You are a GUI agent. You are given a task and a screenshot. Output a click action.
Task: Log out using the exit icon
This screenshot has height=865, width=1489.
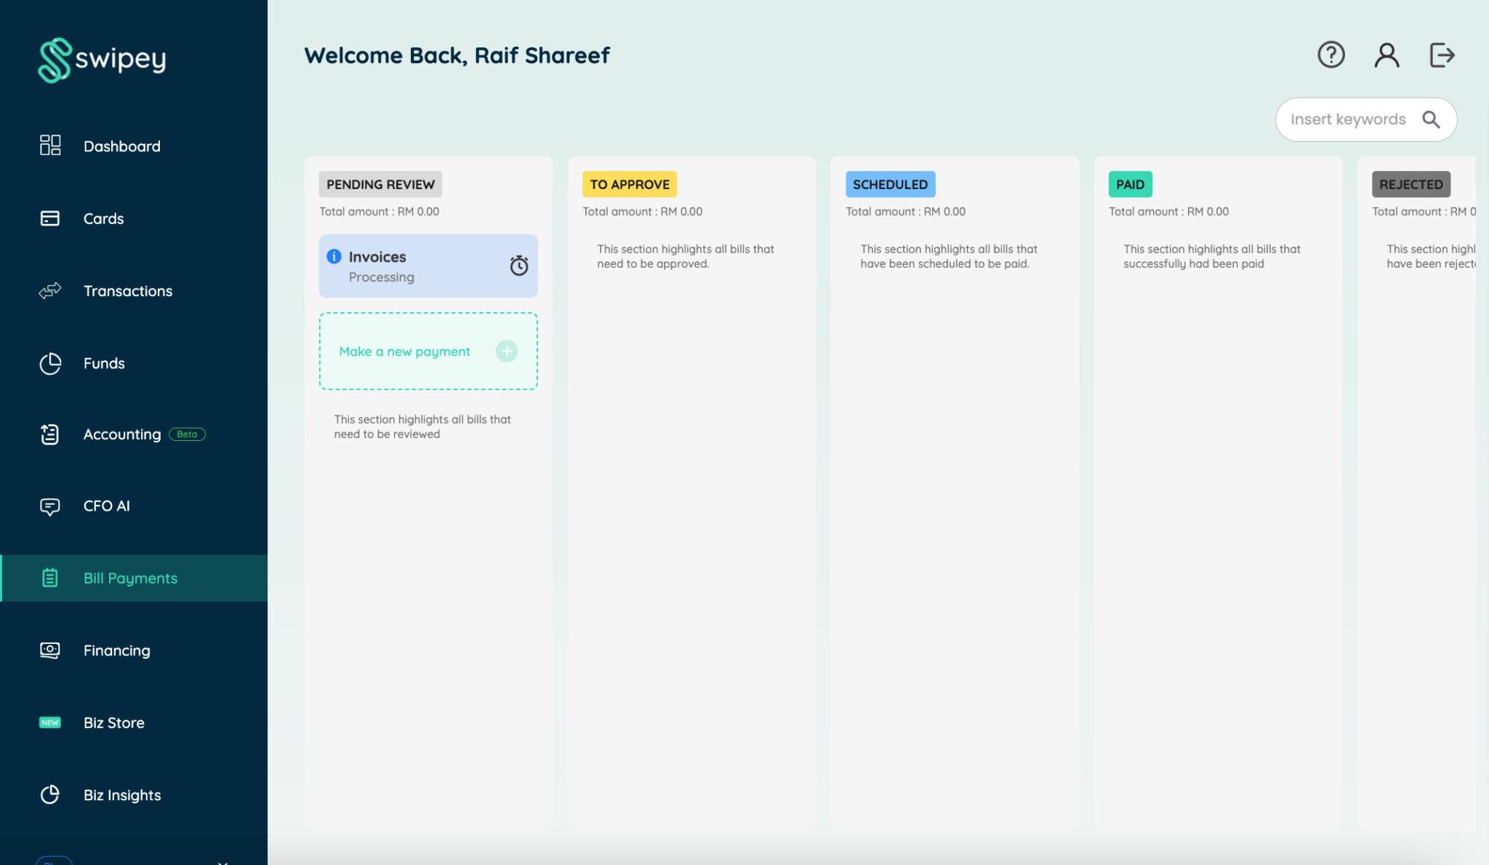1442,55
